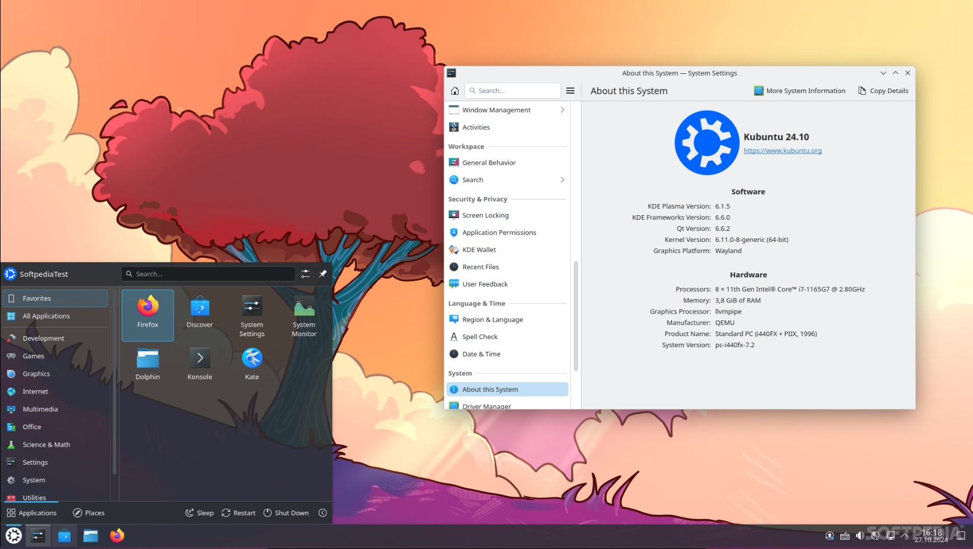This screenshot has height=549, width=973.
Task: Open the audio volume tray icon
Action: click(x=860, y=536)
